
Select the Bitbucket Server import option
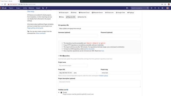(97, 13)
